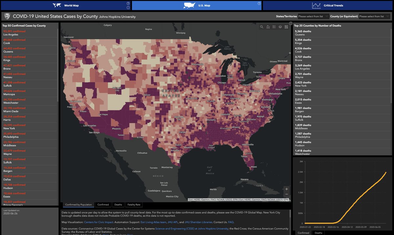The width and height of the screenshot is (394, 235).
Task: Select Essex 2,015 deaths entry
Action: coord(341,101)
